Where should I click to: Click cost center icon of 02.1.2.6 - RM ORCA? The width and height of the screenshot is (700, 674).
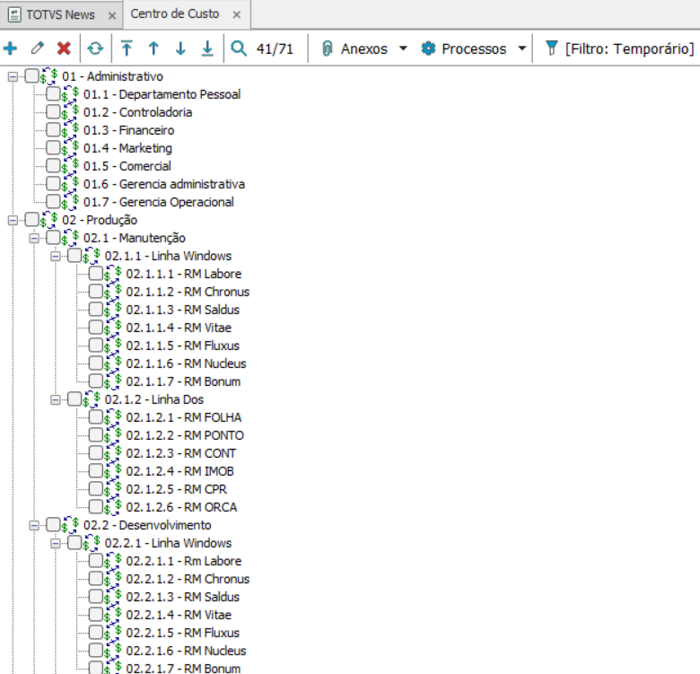tap(113, 507)
